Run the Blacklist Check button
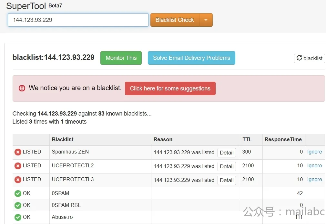Screen dimensions: 326x224 coord(175,20)
